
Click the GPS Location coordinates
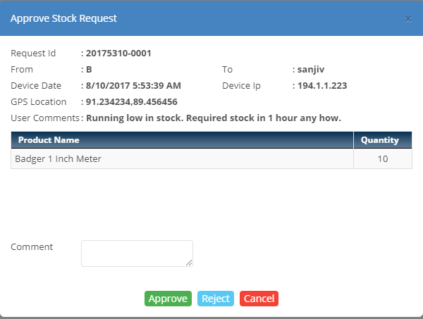coord(131,102)
